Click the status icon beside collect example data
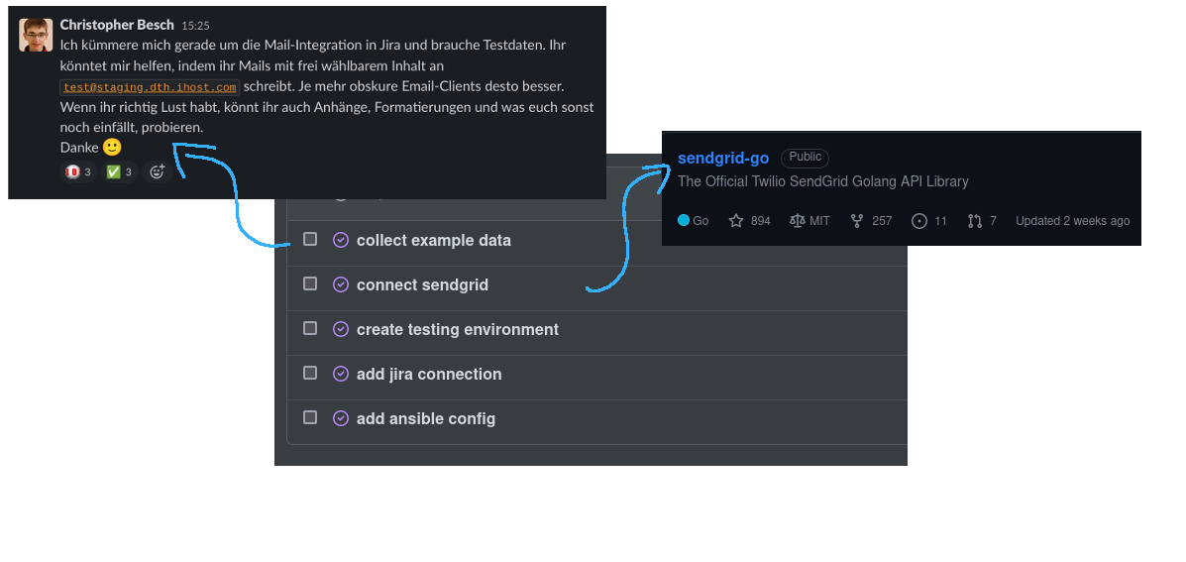The image size is (1186, 562). point(341,240)
